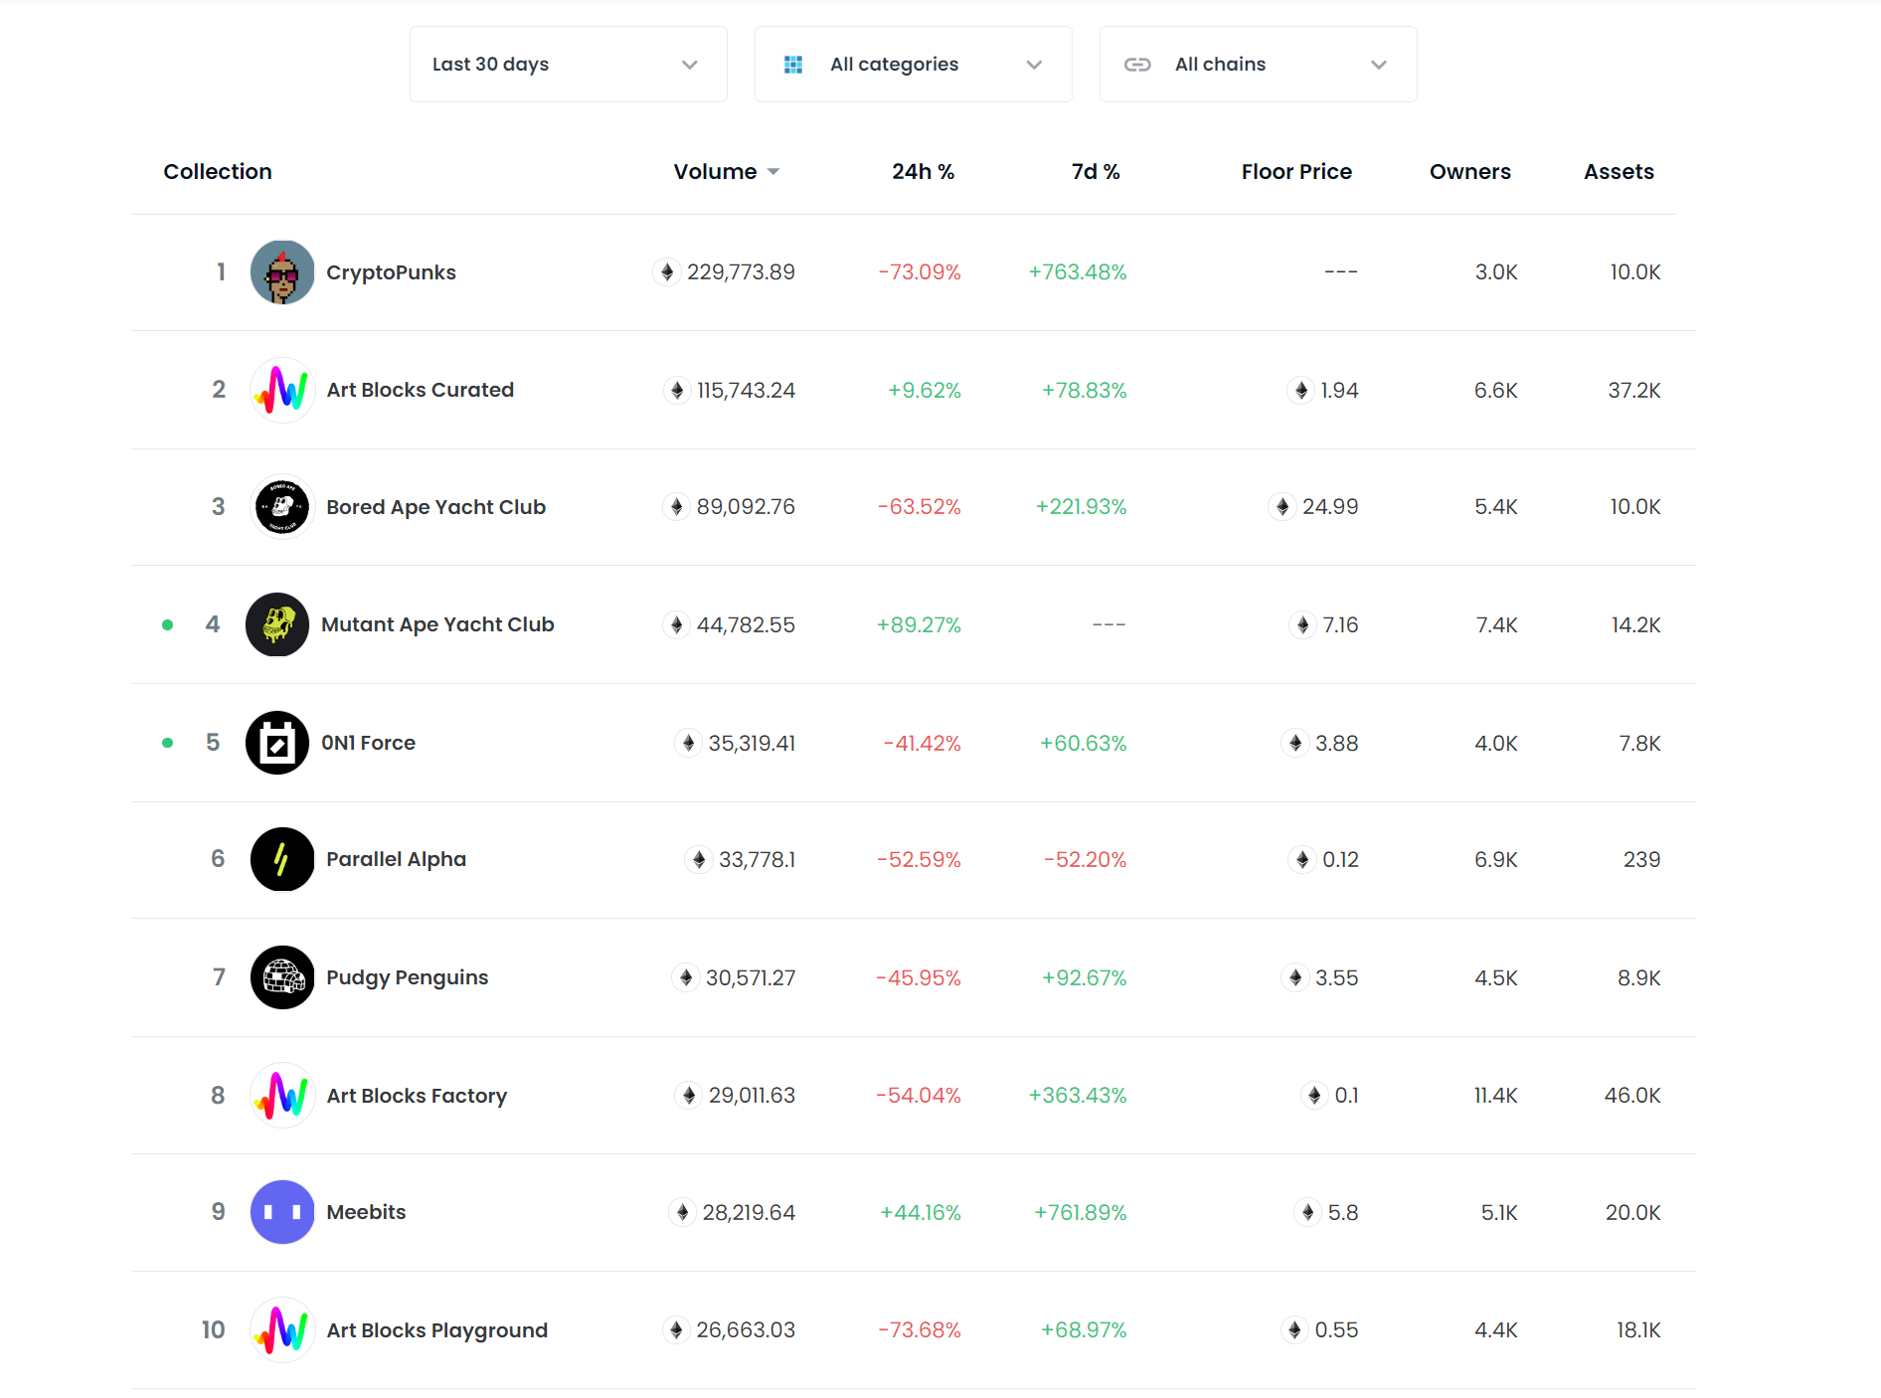Click ETH icon beside 229,773.89 volume
The height and width of the screenshot is (1398, 1881).
pos(667,271)
